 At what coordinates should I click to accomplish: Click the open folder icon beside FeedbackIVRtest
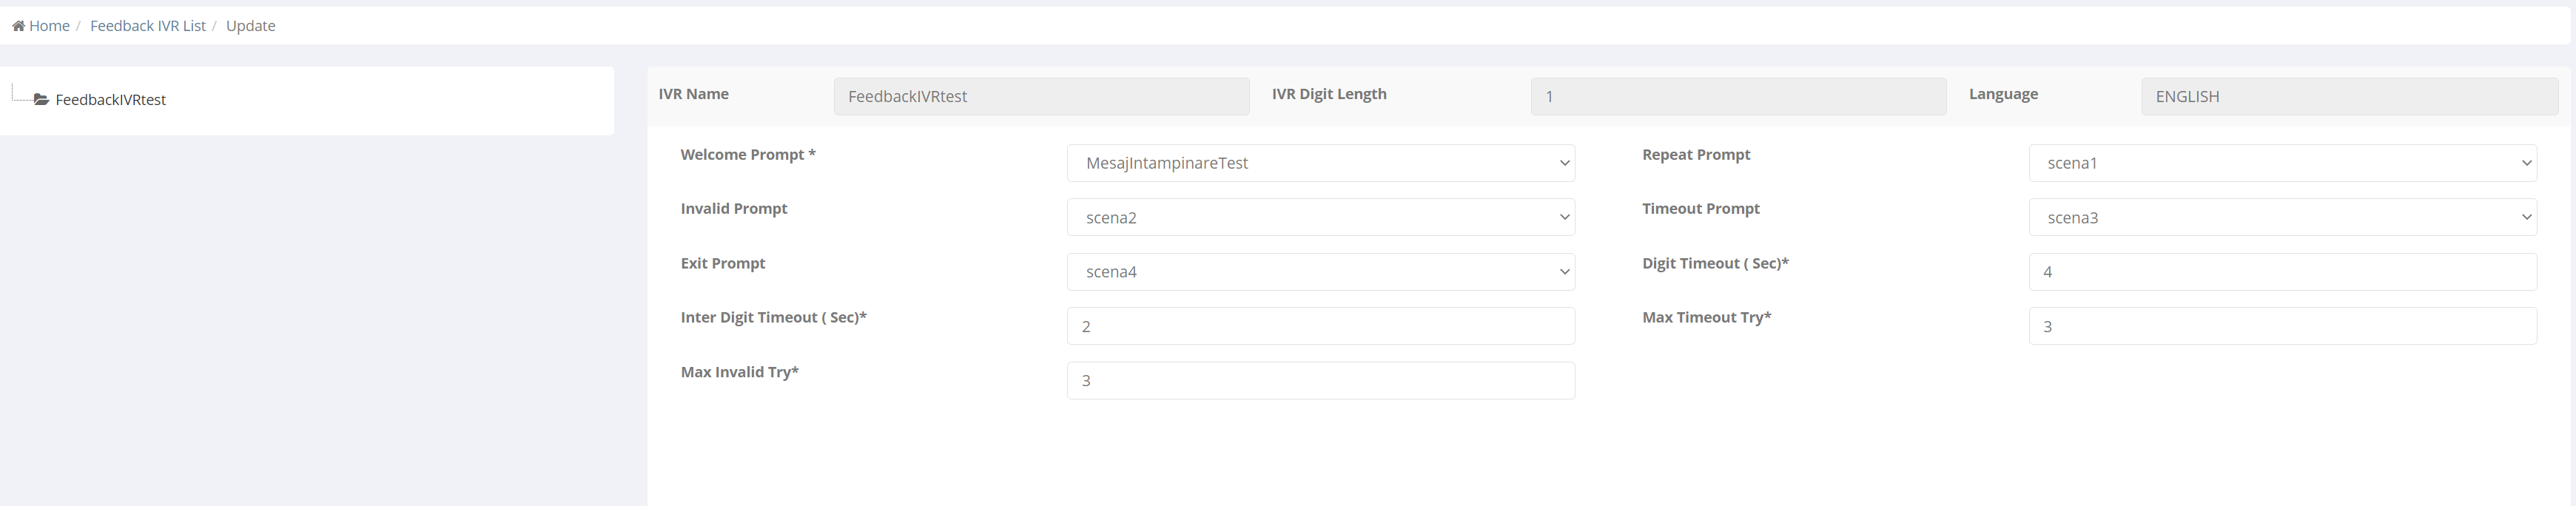coord(41,100)
